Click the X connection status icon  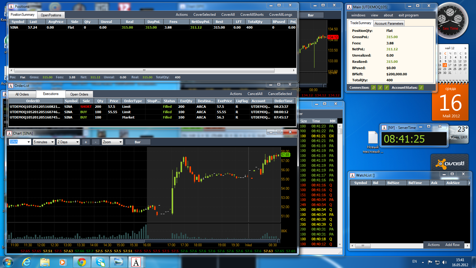pos(380,88)
